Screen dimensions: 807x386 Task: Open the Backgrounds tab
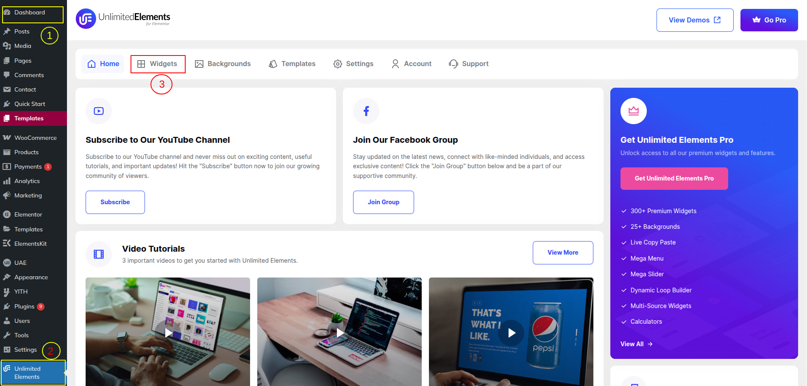click(223, 64)
